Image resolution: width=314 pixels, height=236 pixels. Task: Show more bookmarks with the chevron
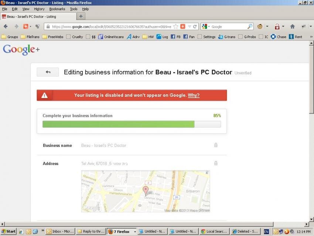tap(311, 37)
